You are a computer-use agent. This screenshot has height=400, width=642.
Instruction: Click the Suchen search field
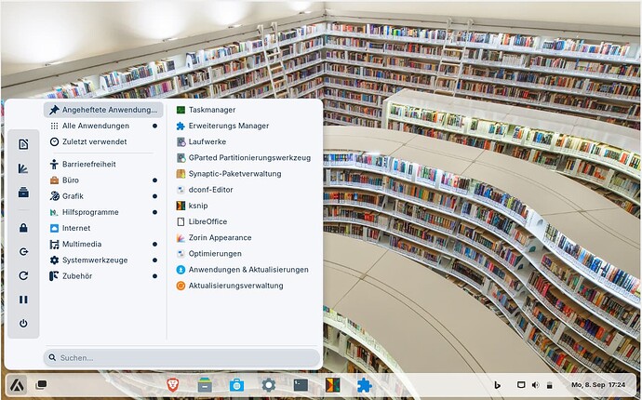click(x=181, y=358)
